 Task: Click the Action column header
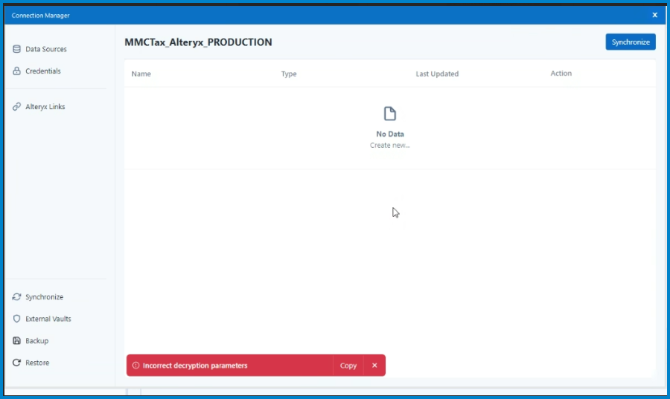(561, 74)
